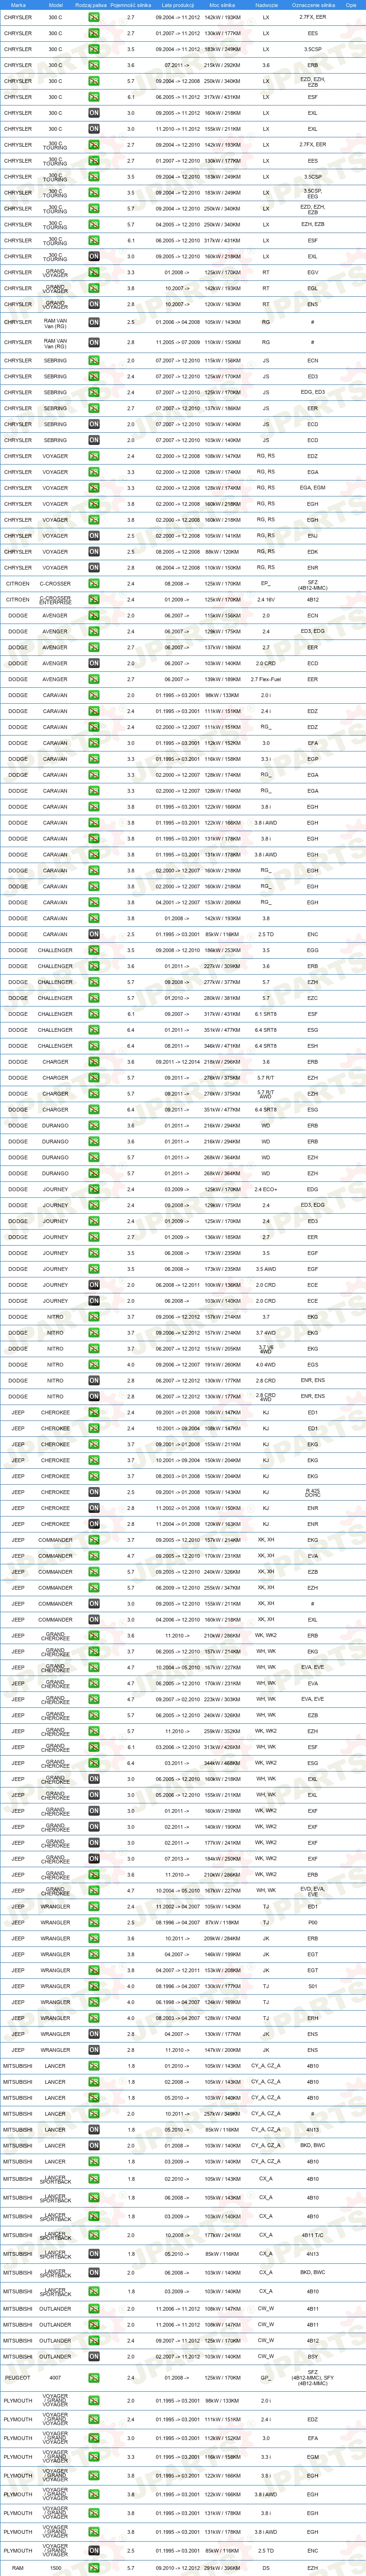This screenshot has height=2576, width=366.
Task: Click the Pojemność silnika column header
Action: (x=131, y=5)
